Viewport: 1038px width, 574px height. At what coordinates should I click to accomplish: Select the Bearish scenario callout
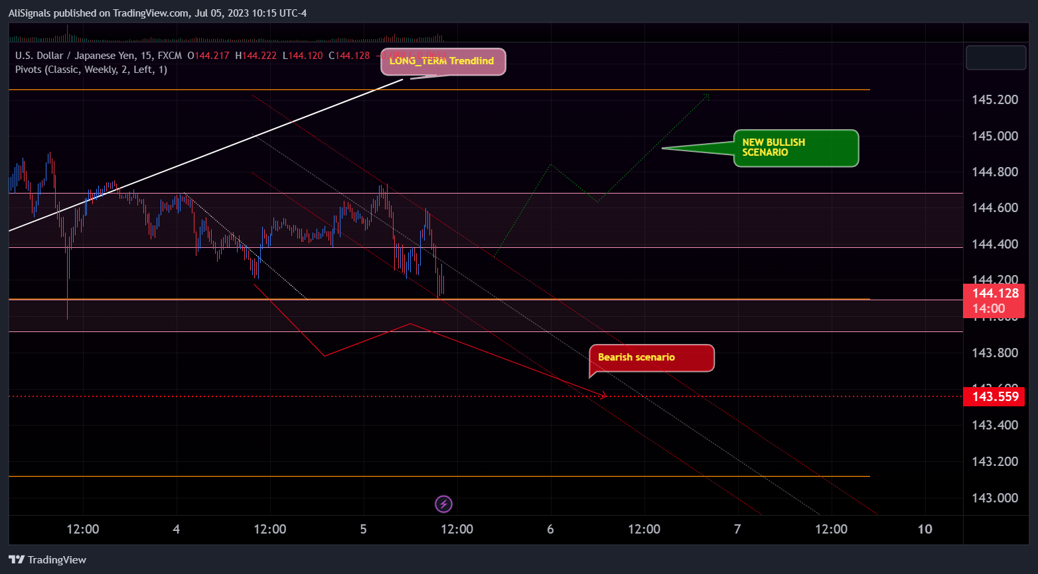(x=652, y=358)
